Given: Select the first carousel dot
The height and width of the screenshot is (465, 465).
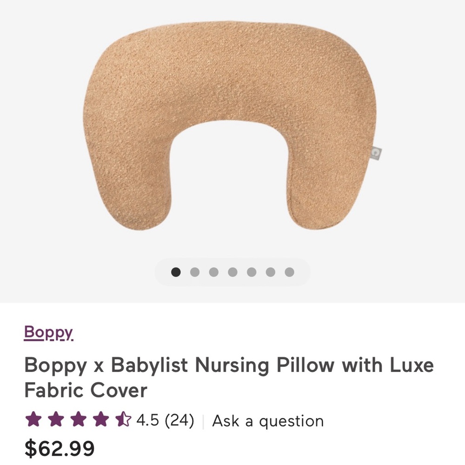Looking at the screenshot, I should tap(175, 272).
